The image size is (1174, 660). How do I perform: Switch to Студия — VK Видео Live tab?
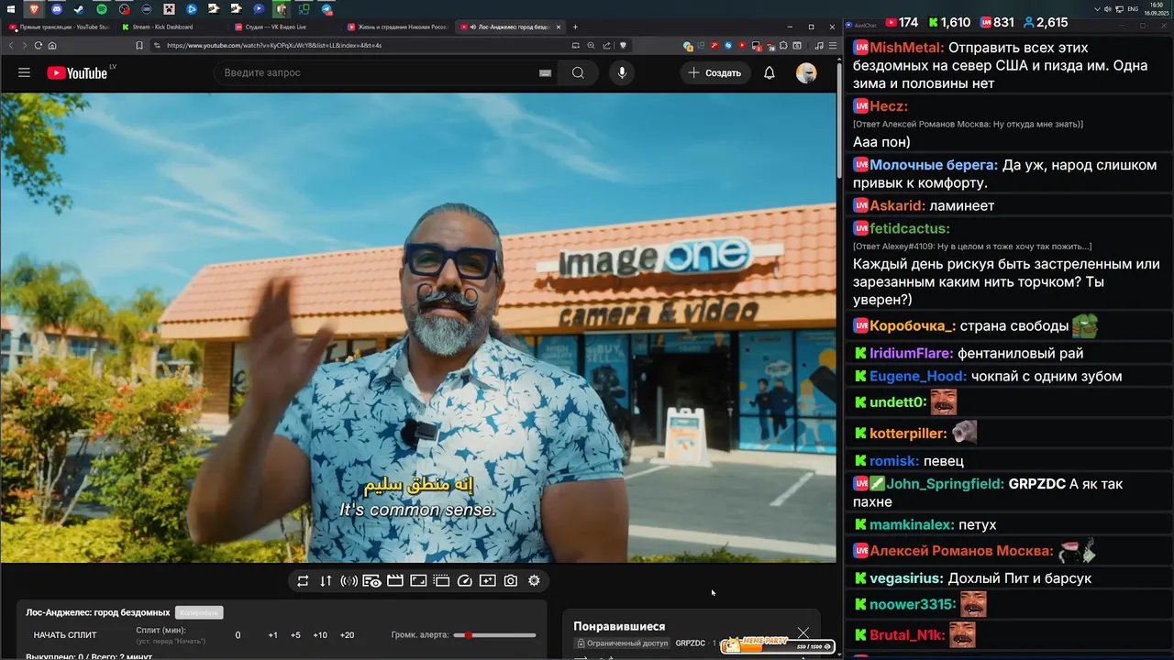[282, 27]
